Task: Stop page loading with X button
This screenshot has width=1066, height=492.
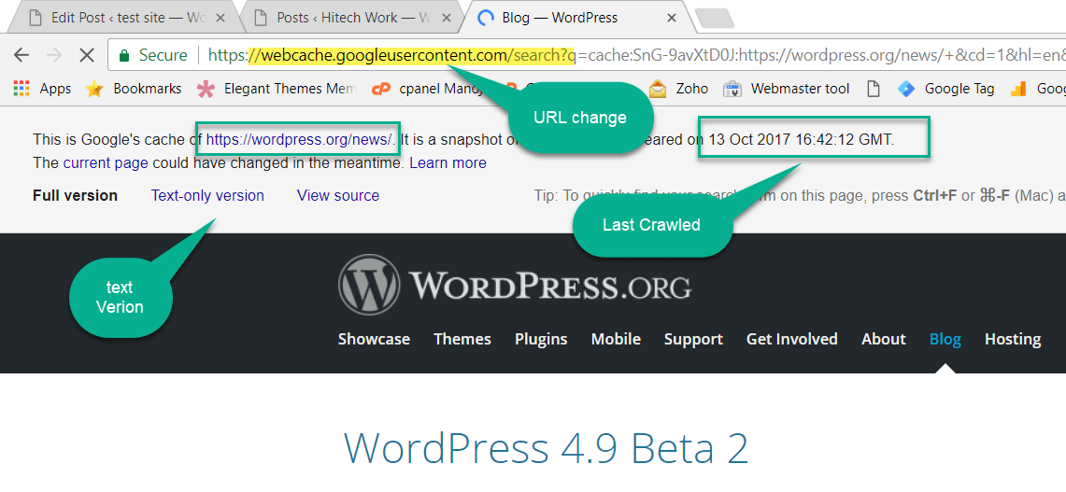Action: (x=86, y=55)
